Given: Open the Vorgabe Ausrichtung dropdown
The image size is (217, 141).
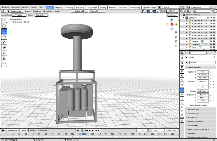Looking at the screenshot, I should (x=19, y=15).
